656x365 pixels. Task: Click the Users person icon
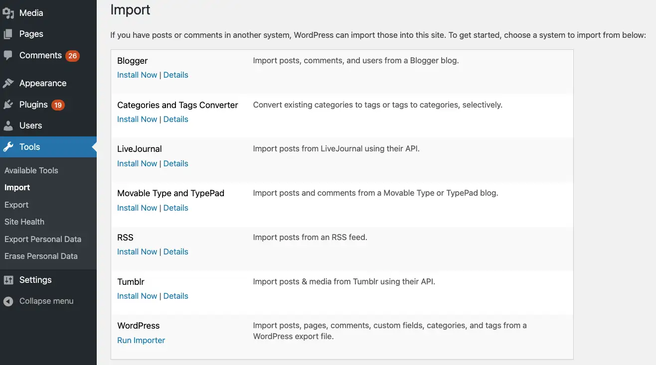coord(8,125)
